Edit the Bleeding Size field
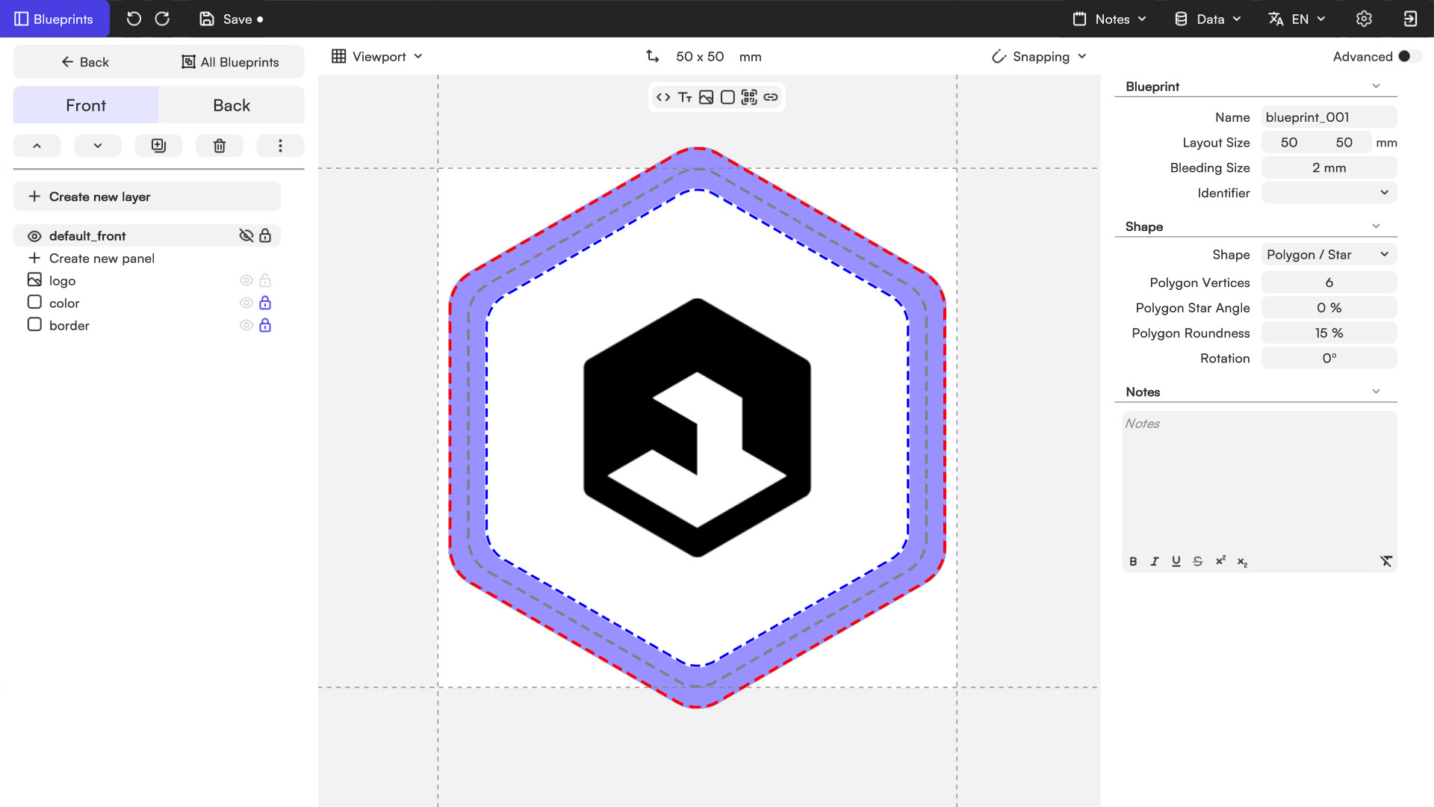Screen dimensions: 1434x807 coord(1329,168)
